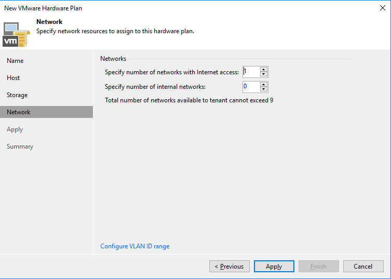Click 'Specify network resources to assign' description

coord(115,31)
